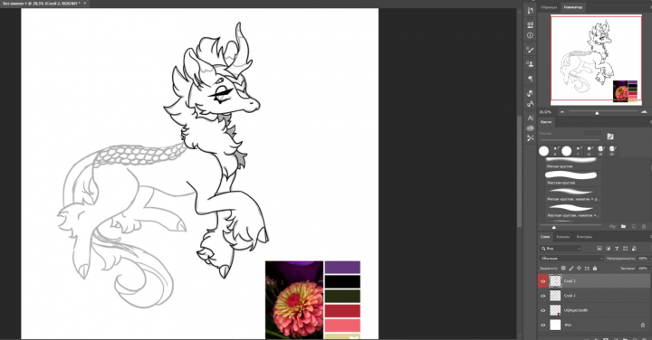Select the Слой 1 layer thumbnail
The image size is (652, 340).
(555, 296)
